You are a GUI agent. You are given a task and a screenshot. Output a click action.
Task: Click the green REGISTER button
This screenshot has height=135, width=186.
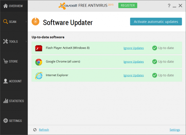128,5
